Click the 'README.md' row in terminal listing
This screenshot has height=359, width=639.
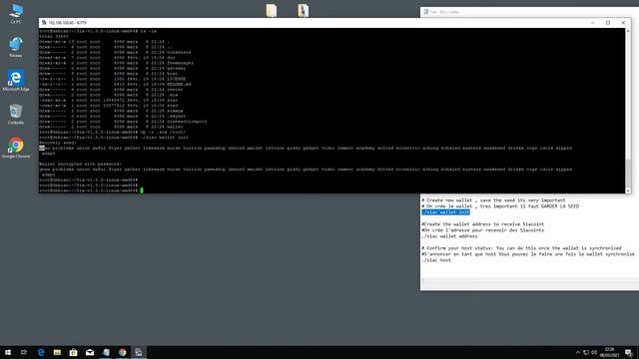coord(116,84)
